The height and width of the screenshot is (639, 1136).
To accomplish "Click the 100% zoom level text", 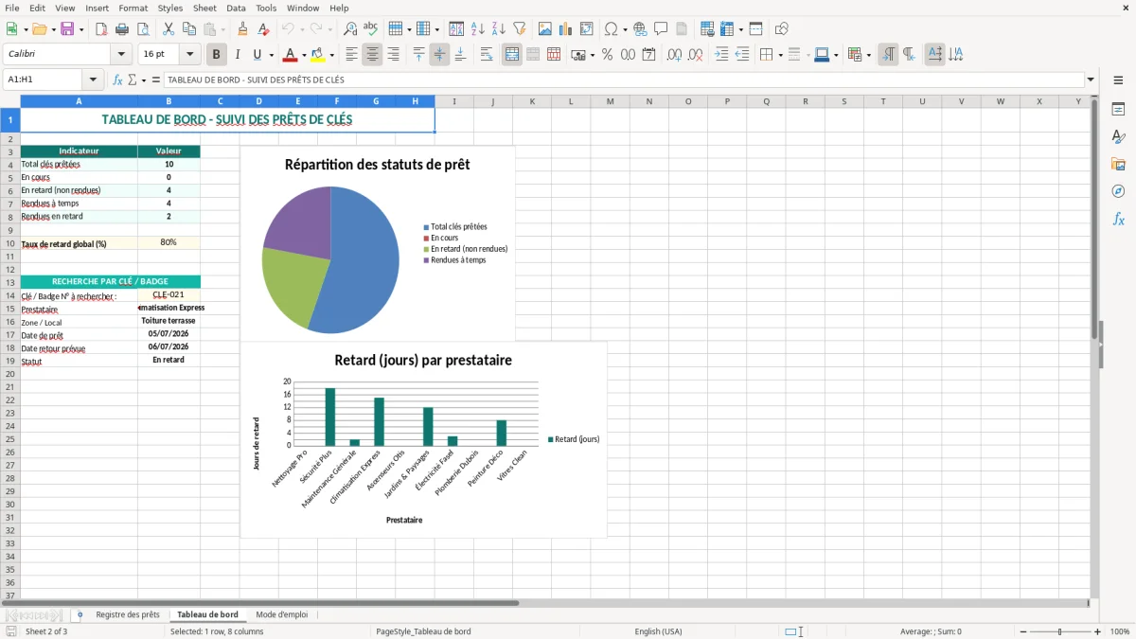I will [1120, 631].
